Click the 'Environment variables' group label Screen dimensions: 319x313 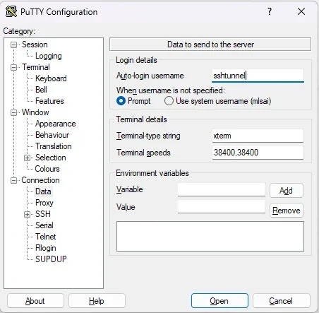tap(152, 173)
